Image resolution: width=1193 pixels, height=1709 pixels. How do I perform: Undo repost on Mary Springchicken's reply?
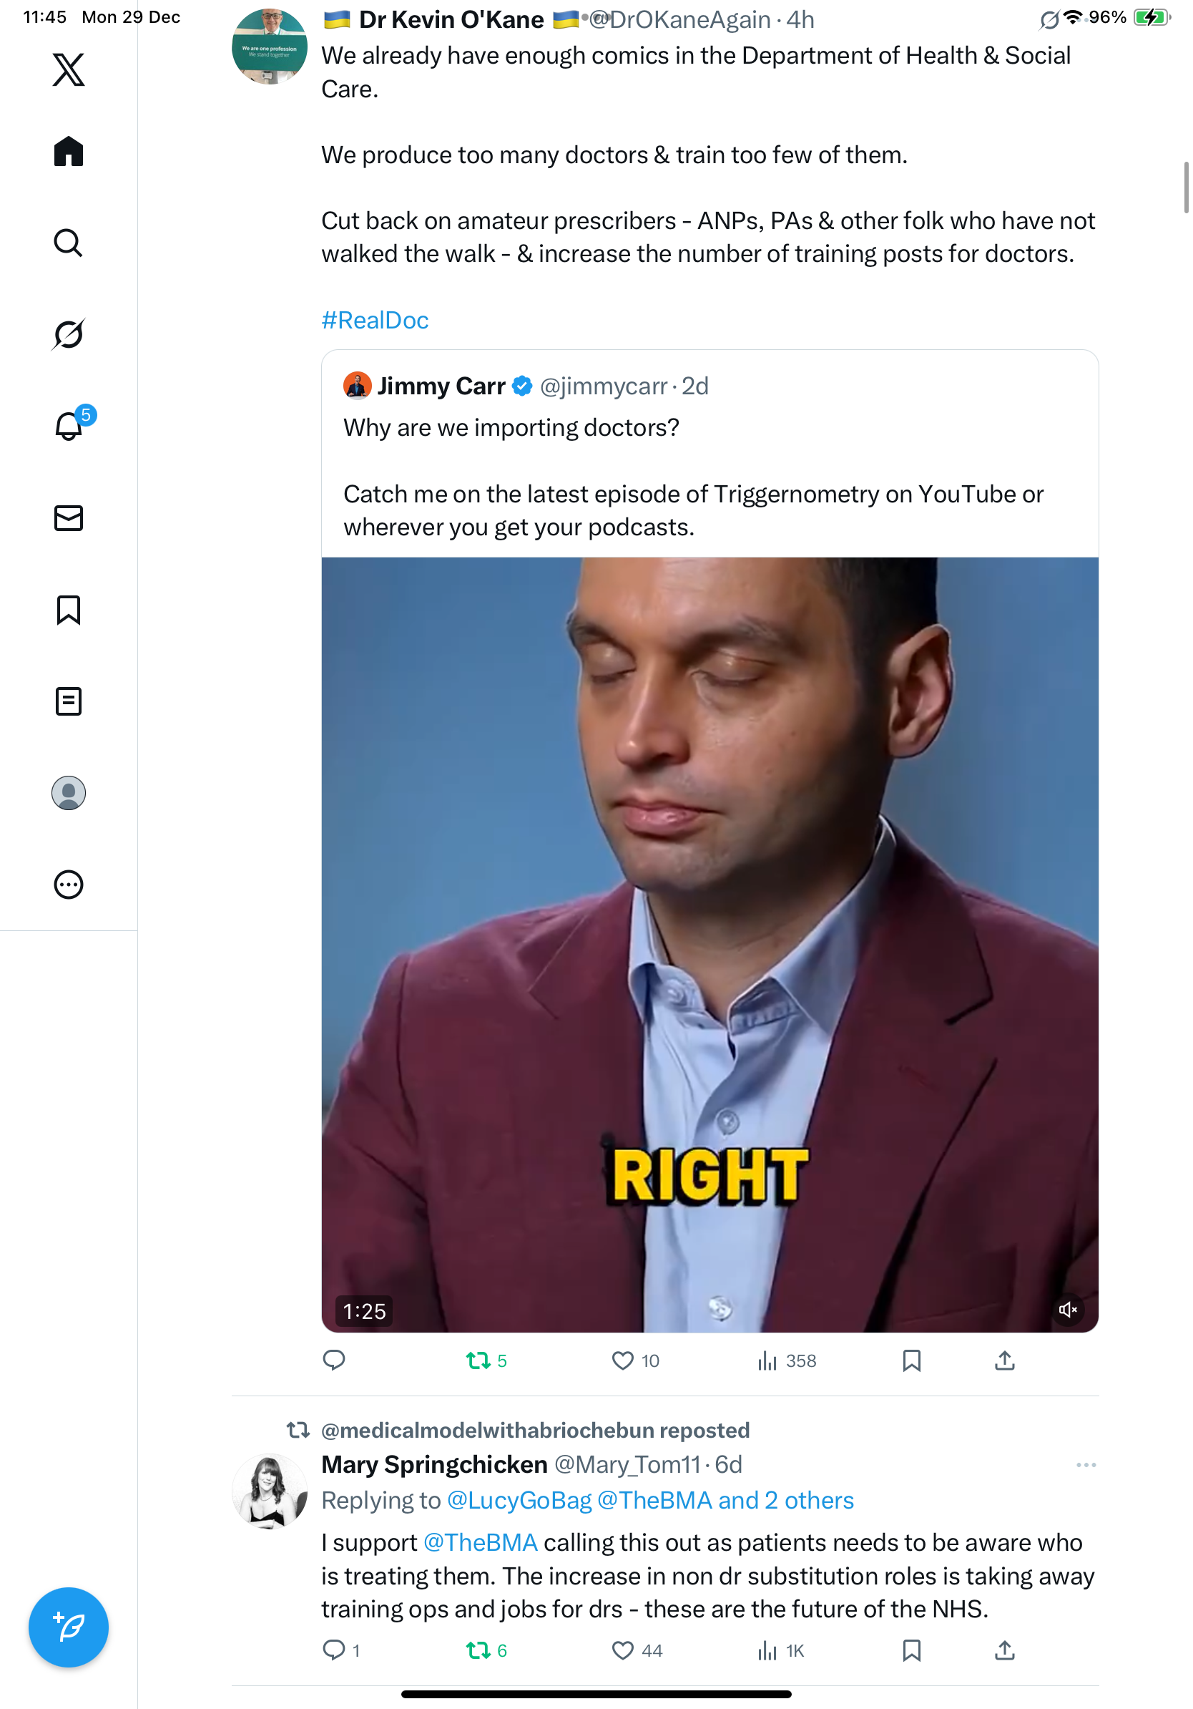point(478,1650)
